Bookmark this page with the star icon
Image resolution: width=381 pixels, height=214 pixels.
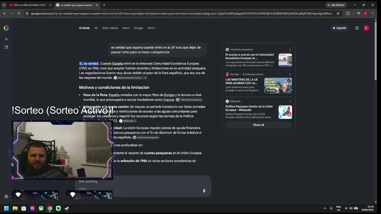[x=338, y=13]
